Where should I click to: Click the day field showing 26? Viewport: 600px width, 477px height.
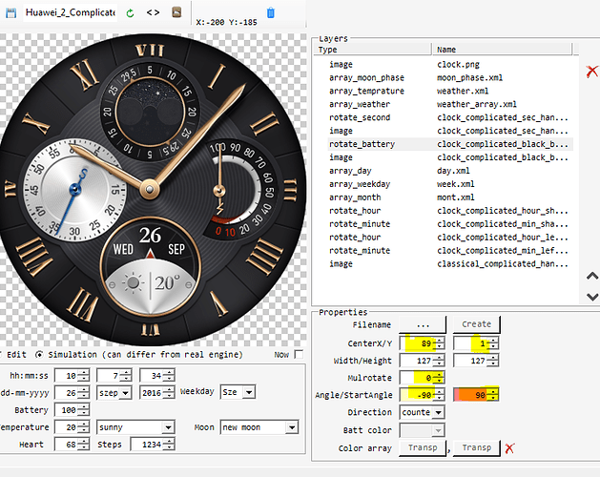pyautogui.click(x=72, y=393)
